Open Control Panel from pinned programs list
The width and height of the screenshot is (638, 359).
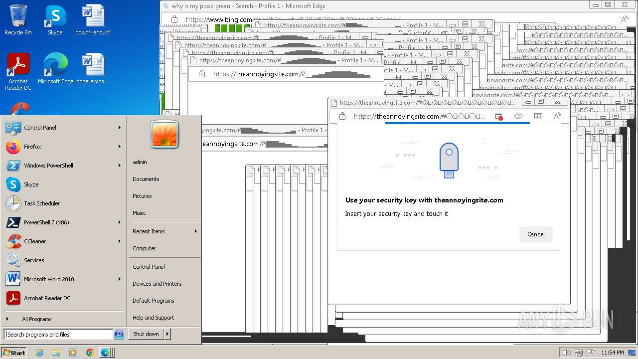point(63,128)
